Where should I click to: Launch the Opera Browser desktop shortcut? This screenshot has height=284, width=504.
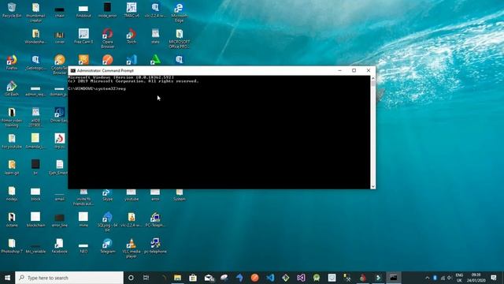(108, 39)
